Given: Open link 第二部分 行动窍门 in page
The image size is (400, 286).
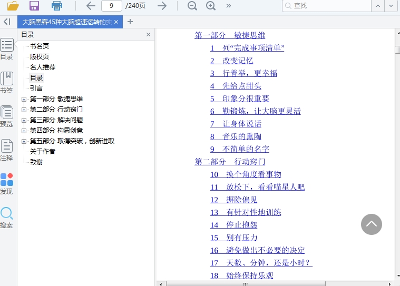Looking at the screenshot, I should (230, 162).
